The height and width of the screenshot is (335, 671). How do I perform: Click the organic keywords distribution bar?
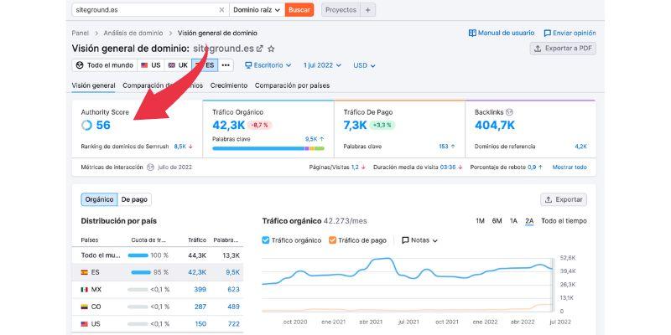click(x=268, y=148)
